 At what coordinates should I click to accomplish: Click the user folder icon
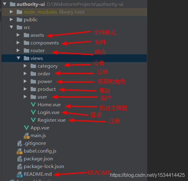coord(33,97)
